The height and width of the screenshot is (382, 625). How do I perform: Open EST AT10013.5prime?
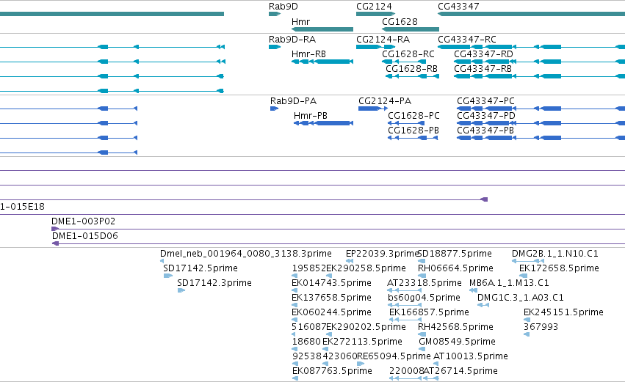tap(470, 356)
